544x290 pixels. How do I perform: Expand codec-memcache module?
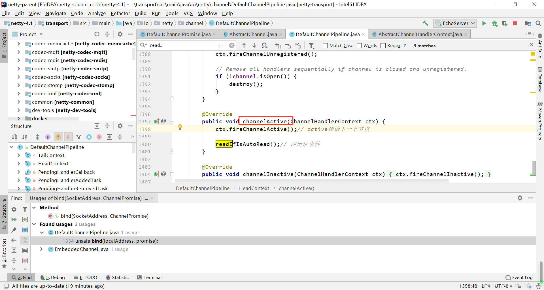point(19,44)
